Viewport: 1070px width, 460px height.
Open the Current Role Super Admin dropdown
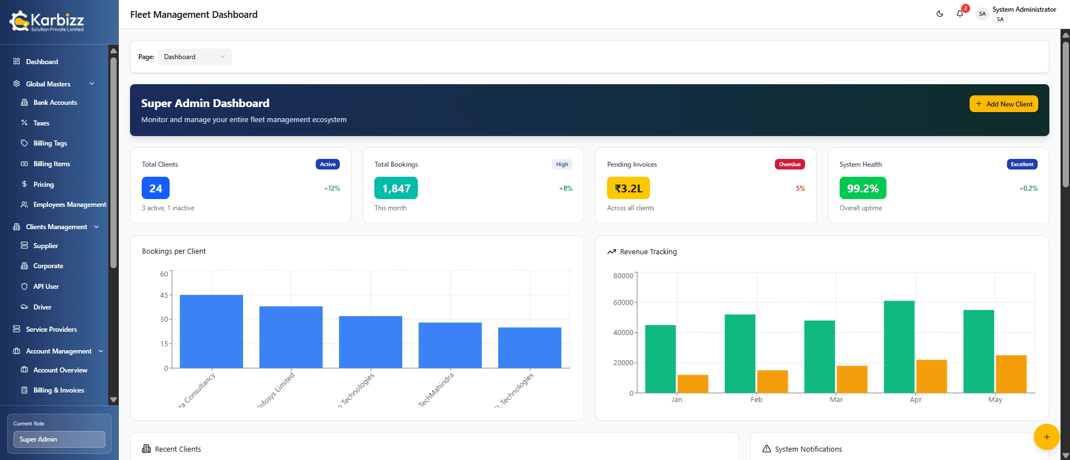coord(59,439)
